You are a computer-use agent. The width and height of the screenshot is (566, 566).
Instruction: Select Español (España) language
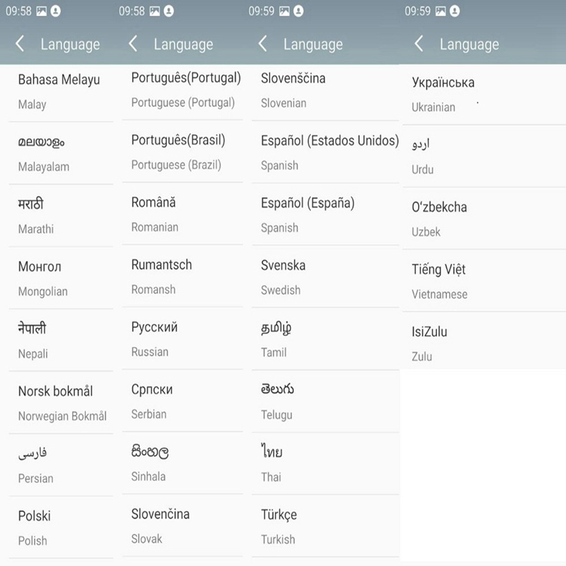coord(307,214)
